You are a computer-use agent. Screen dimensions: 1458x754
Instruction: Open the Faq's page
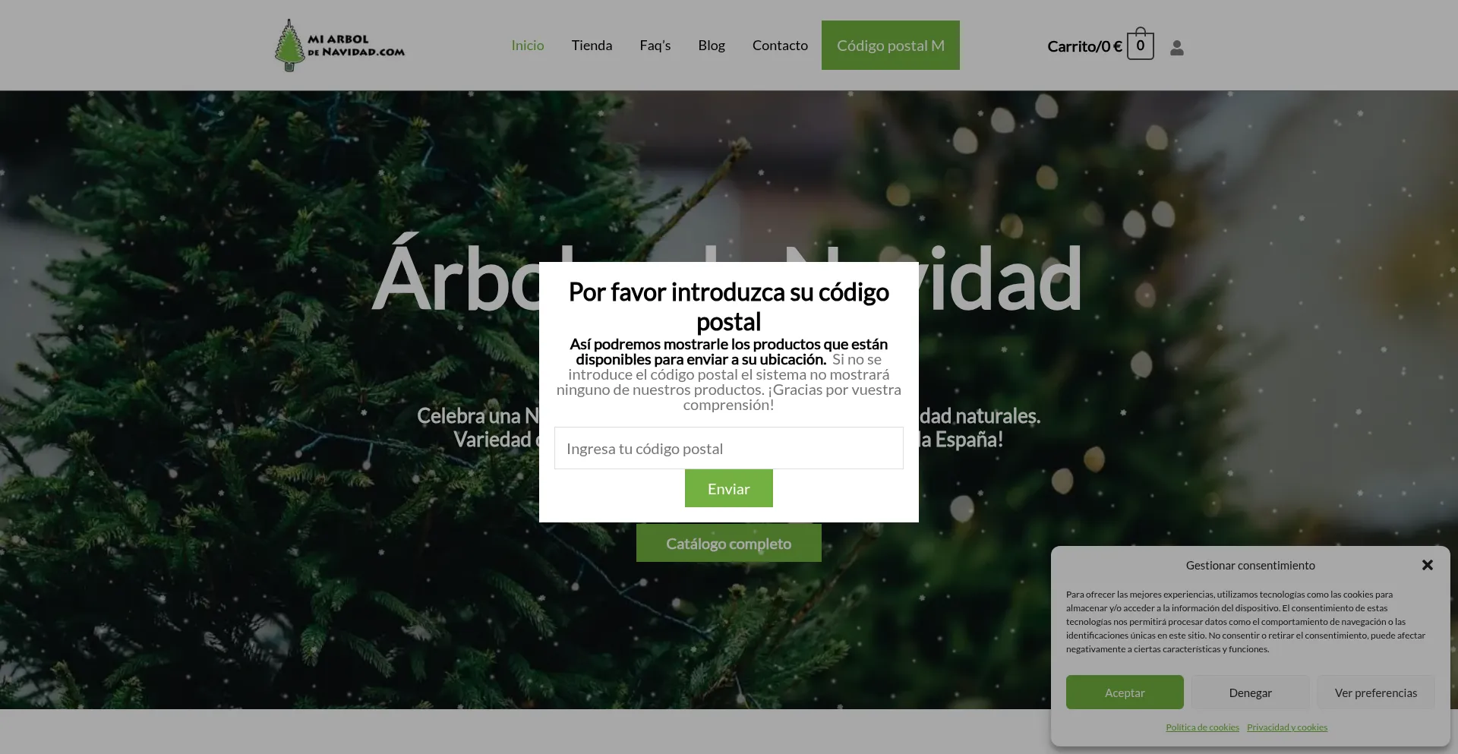[x=655, y=46]
